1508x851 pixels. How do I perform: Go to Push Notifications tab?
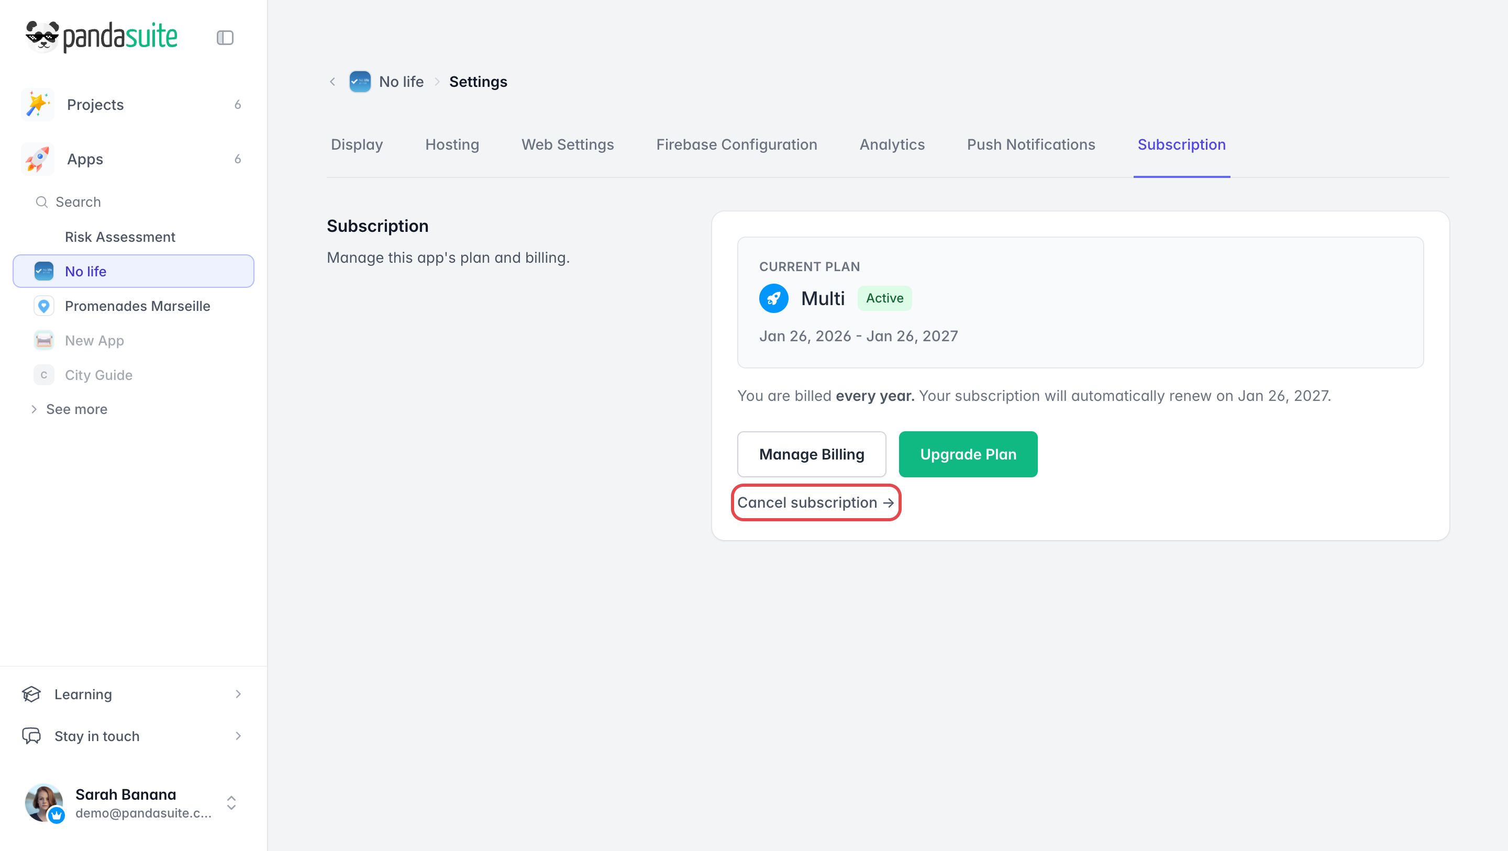[x=1031, y=144]
